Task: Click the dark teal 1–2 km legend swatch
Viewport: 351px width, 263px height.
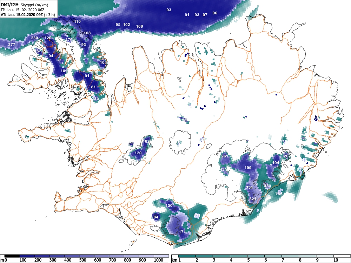Action: 187,256
